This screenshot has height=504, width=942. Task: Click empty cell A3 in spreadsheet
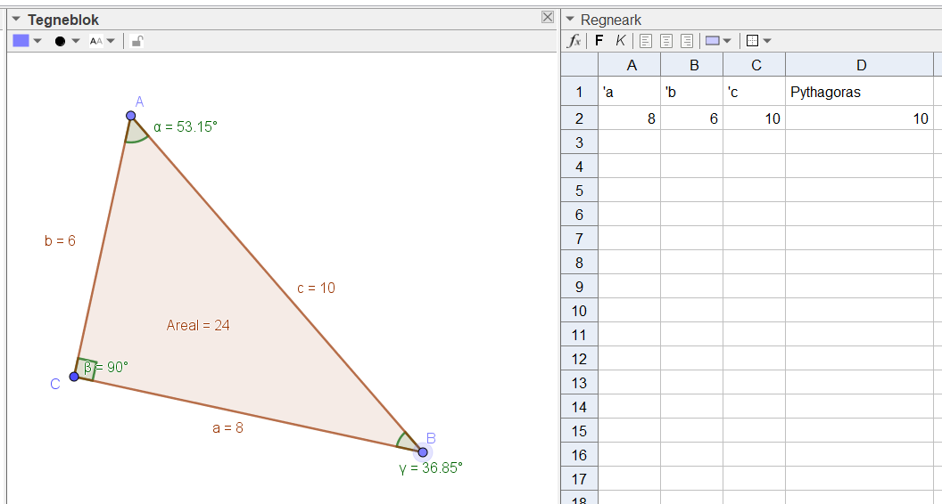pos(630,142)
